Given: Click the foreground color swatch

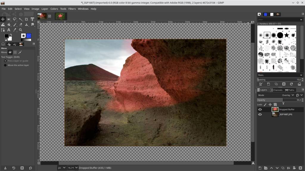Looking at the screenshot, I should tap(7, 36).
